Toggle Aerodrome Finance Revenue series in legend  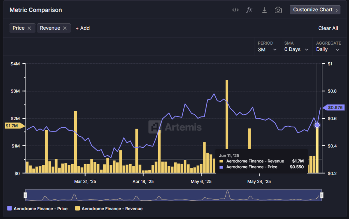click(109, 208)
